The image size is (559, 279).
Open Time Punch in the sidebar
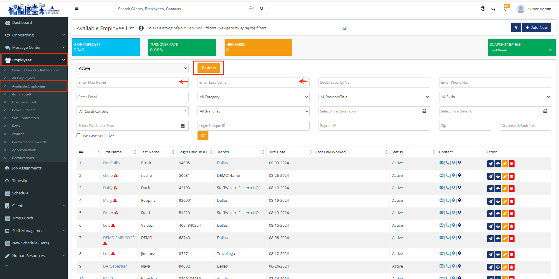[34, 218]
